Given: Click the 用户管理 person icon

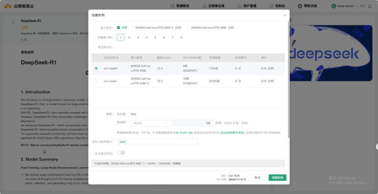Looking at the screenshot, I should (x=239, y=6).
